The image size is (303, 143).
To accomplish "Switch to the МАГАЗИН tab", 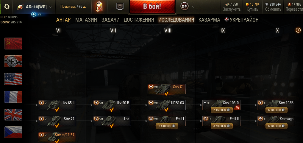I will click(86, 20).
